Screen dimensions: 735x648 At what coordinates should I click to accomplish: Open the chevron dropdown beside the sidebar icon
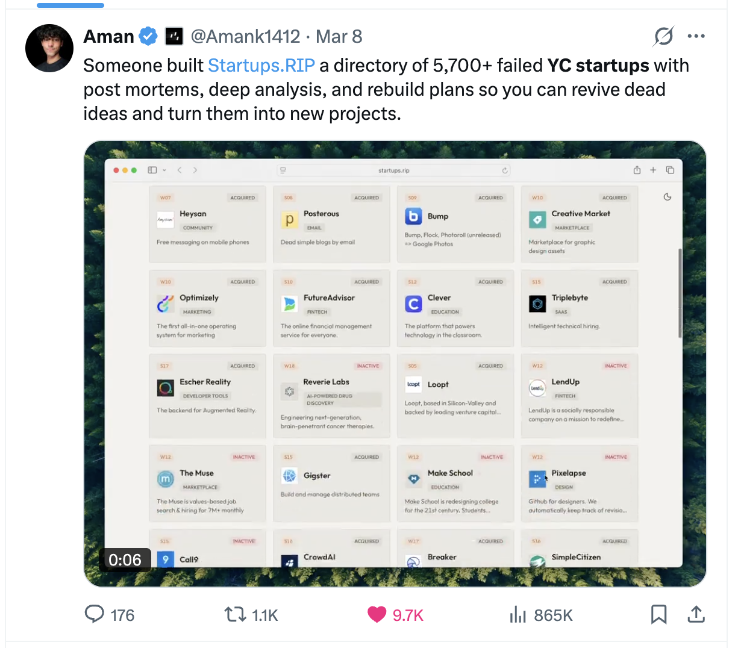click(x=164, y=170)
